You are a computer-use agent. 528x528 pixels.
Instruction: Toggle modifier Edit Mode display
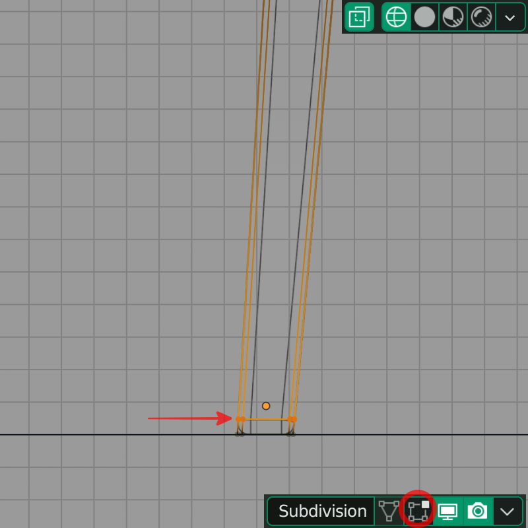(x=418, y=511)
